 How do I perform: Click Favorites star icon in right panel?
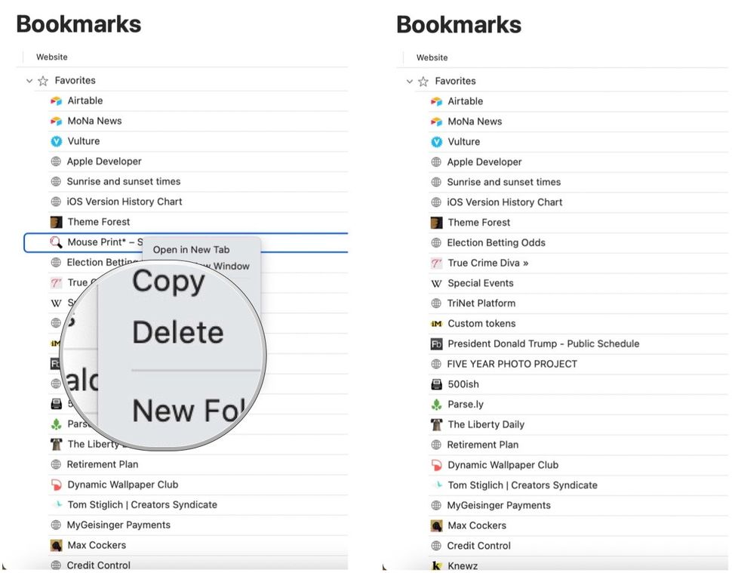(x=423, y=82)
